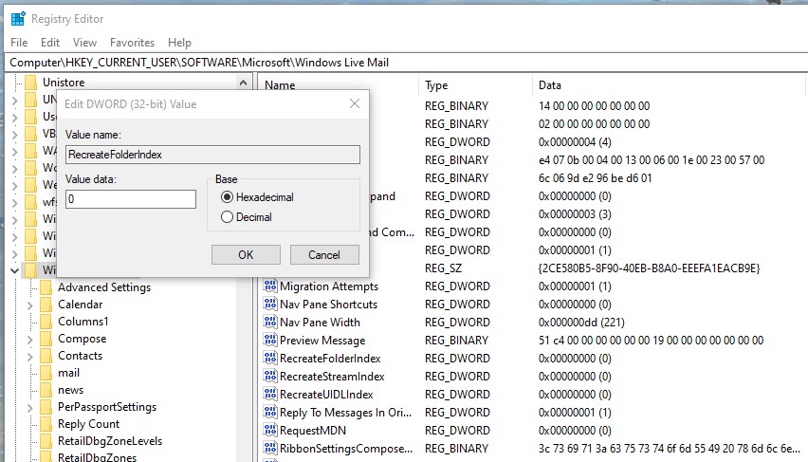Screen dimensions: 808x462
Task: Click the Nav Pane Width value icon
Action: tap(270, 322)
